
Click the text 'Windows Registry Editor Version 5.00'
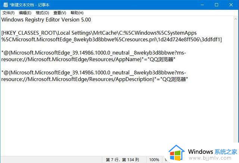point(46,20)
